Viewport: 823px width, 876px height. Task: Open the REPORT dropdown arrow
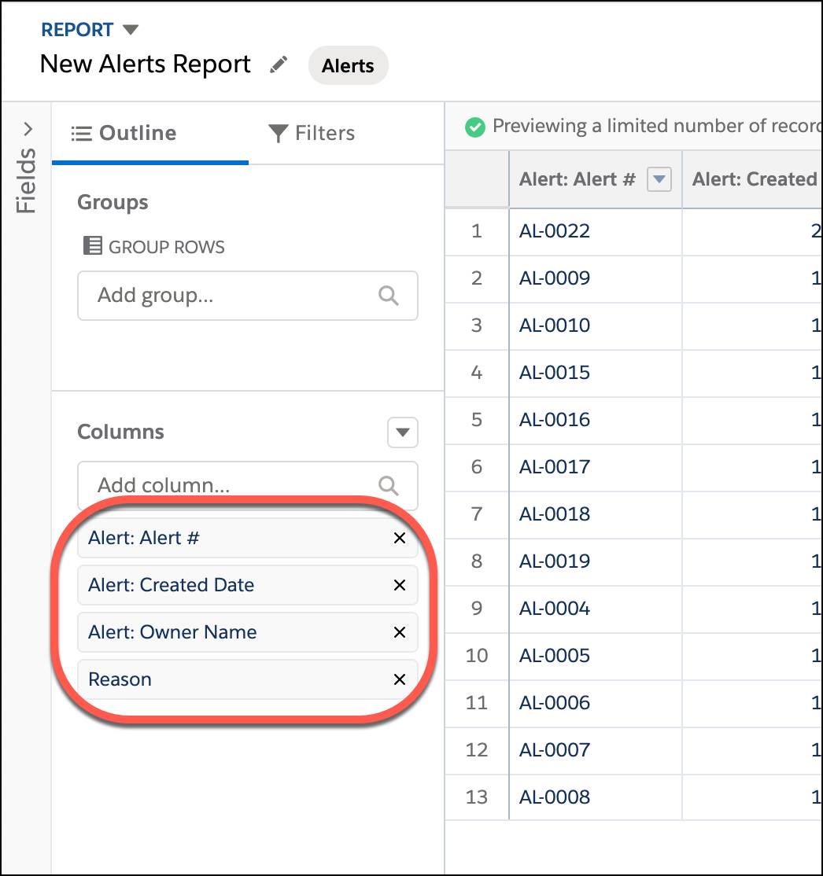[131, 30]
